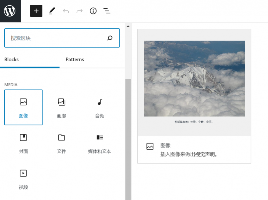Viewport: 268px width, 200px height.
Task: Switch to the Patterns tab
Action: tap(75, 60)
